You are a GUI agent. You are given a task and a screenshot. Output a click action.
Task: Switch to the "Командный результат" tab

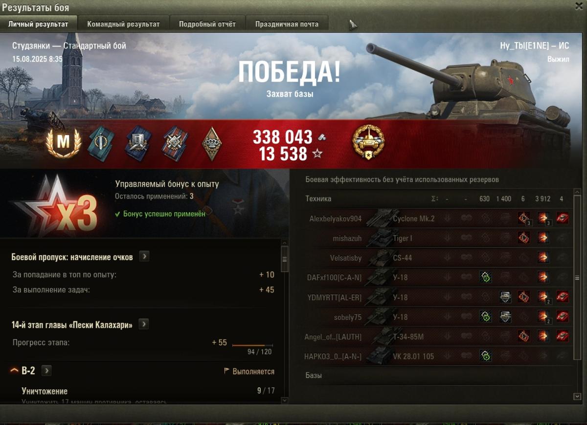coord(123,24)
